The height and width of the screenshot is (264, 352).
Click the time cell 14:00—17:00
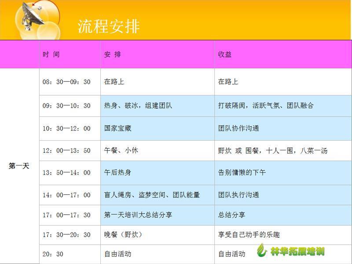[x=70, y=195]
